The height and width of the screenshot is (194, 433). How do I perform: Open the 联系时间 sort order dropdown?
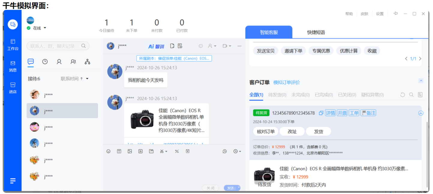pyautogui.click(x=87, y=79)
